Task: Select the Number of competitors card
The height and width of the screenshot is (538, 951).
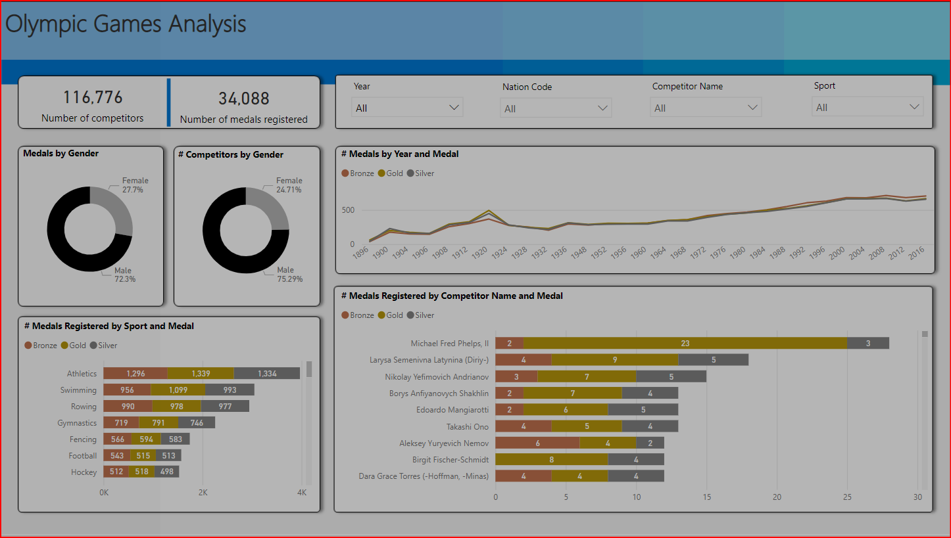Action: tap(93, 103)
